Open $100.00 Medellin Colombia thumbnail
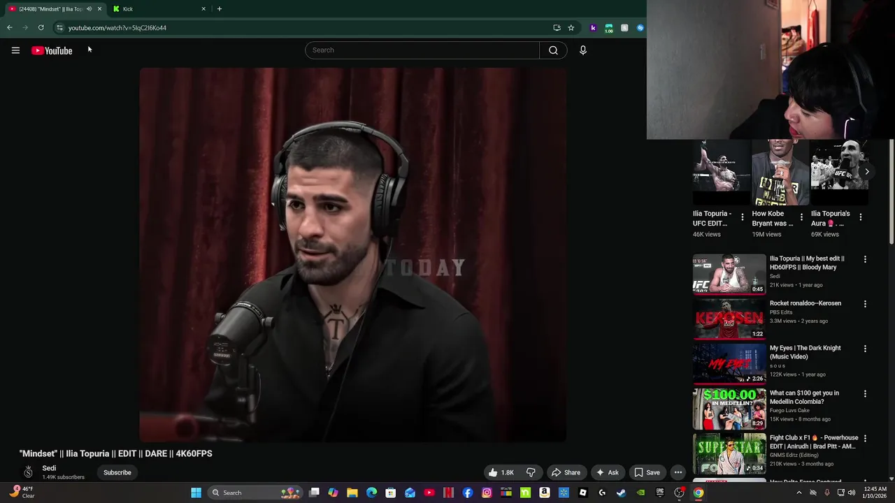This screenshot has height=503, width=895. click(729, 408)
